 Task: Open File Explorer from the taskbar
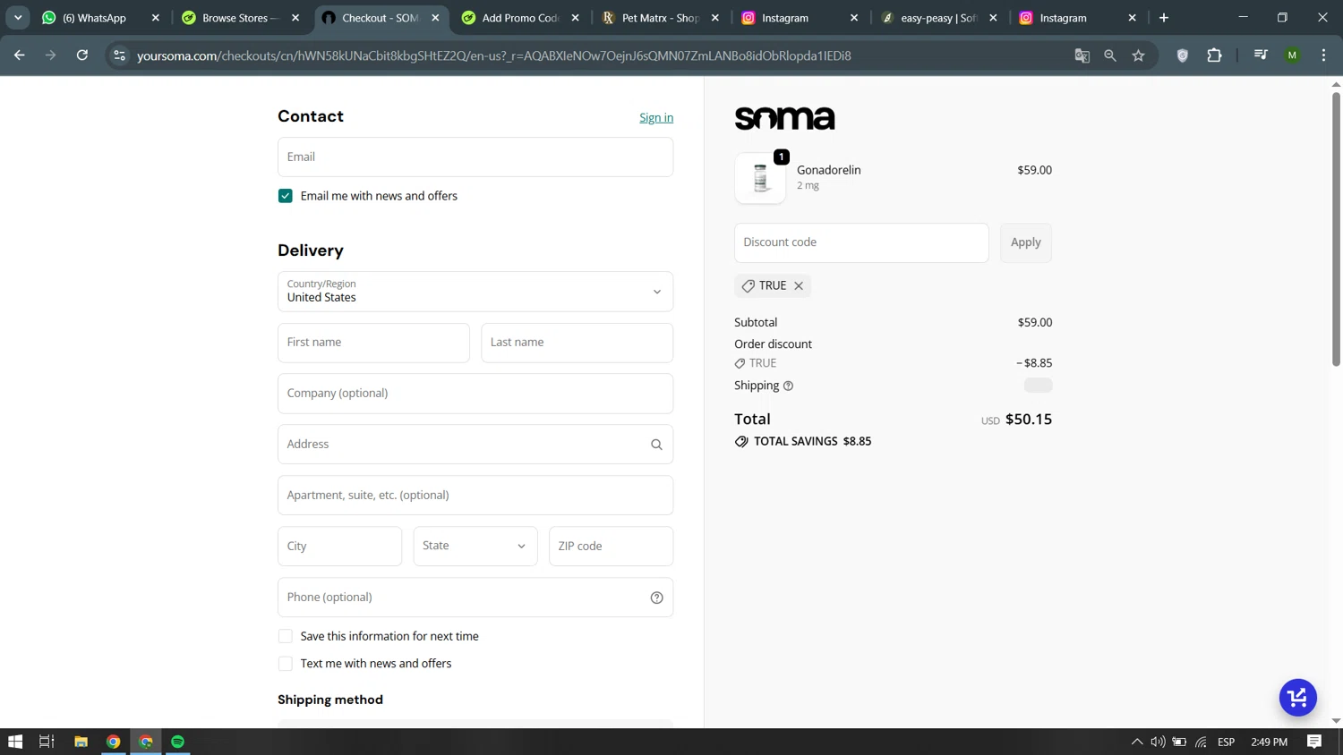[81, 742]
